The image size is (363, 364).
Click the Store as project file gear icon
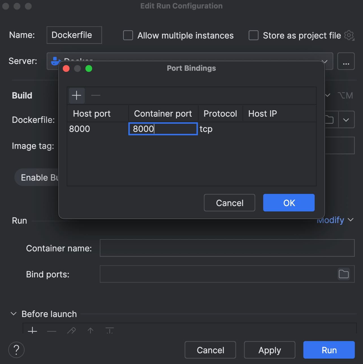coord(349,35)
